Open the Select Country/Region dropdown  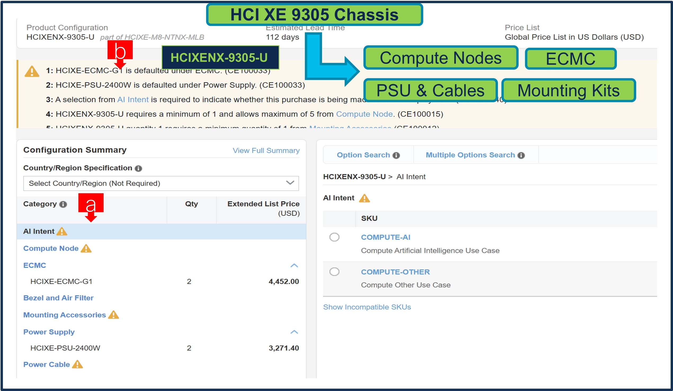(x=161, y=183)
